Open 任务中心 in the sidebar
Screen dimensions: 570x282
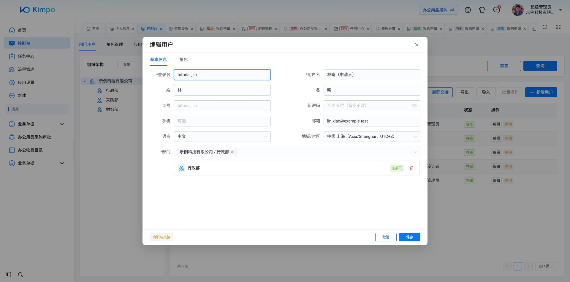tap(37, 56)
